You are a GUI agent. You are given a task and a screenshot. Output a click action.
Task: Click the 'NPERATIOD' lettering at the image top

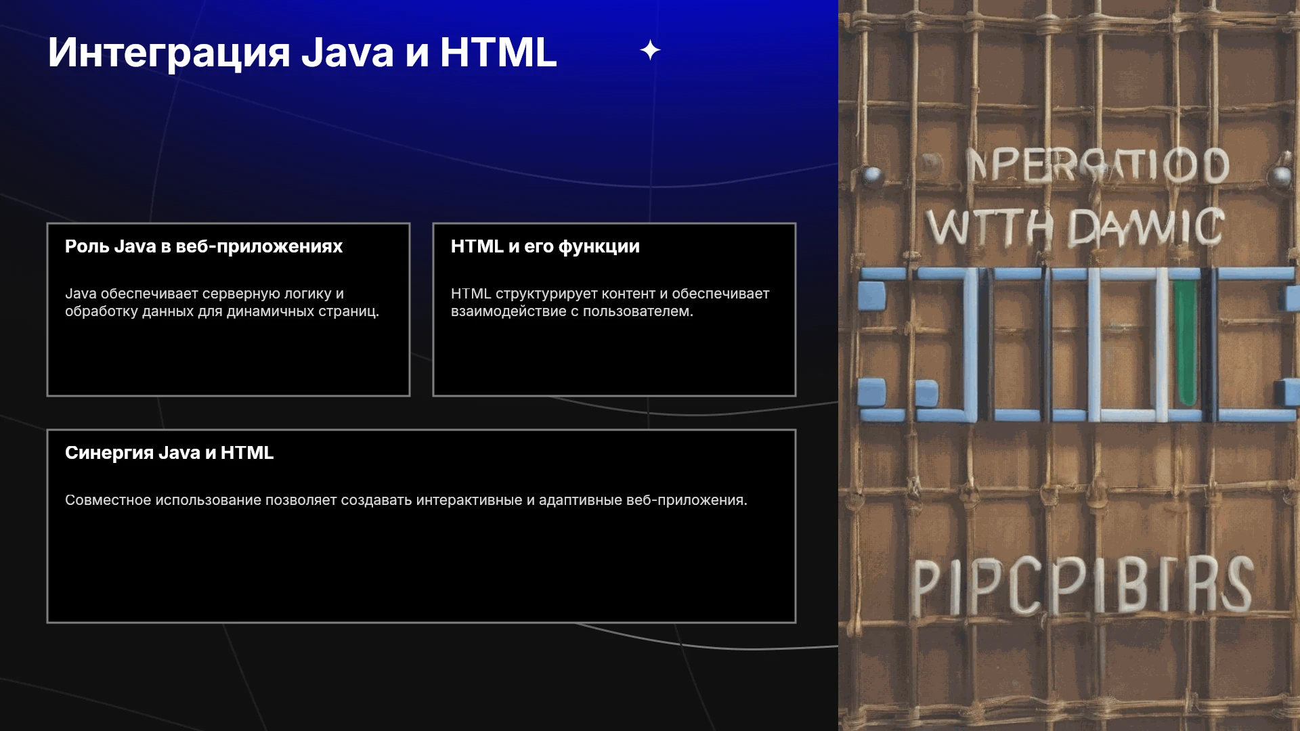tap(1097, 165)
